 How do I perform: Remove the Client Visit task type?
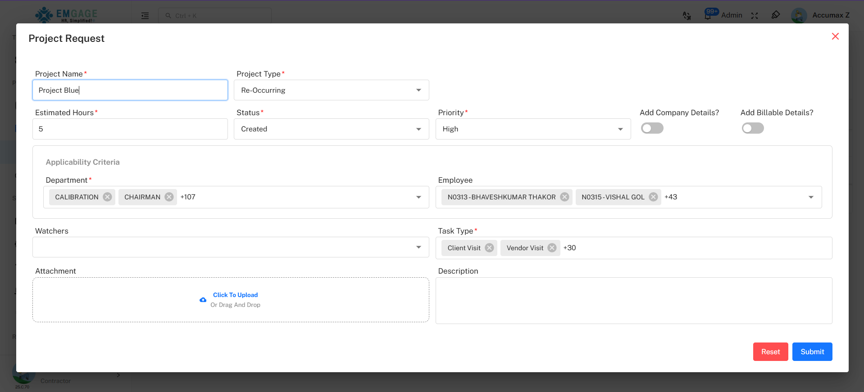point(489,248)
